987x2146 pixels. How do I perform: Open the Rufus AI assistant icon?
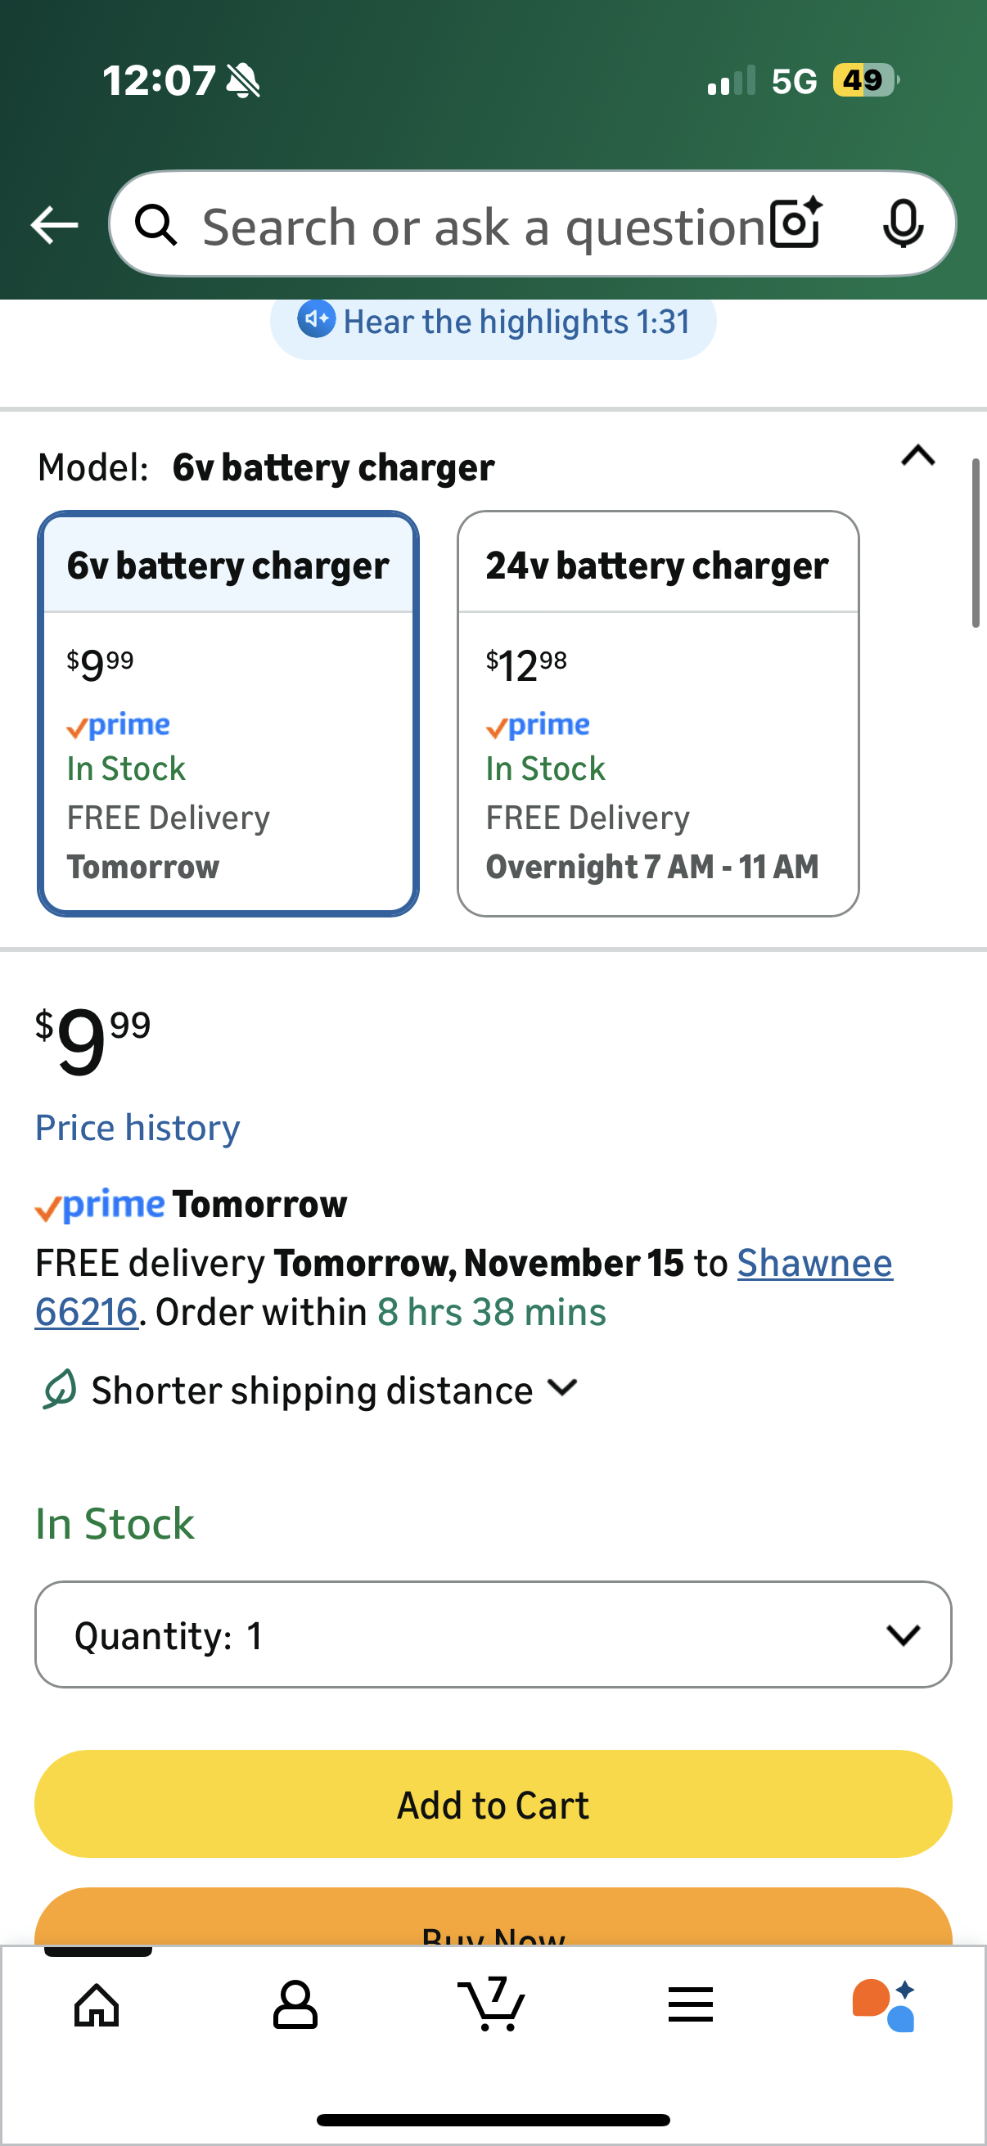click(885, 2005)
